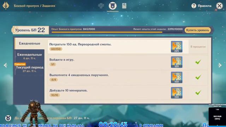Click the Боевой пропуск / Задания title
This screenshot has width=226, height=127.
[35, 6]
